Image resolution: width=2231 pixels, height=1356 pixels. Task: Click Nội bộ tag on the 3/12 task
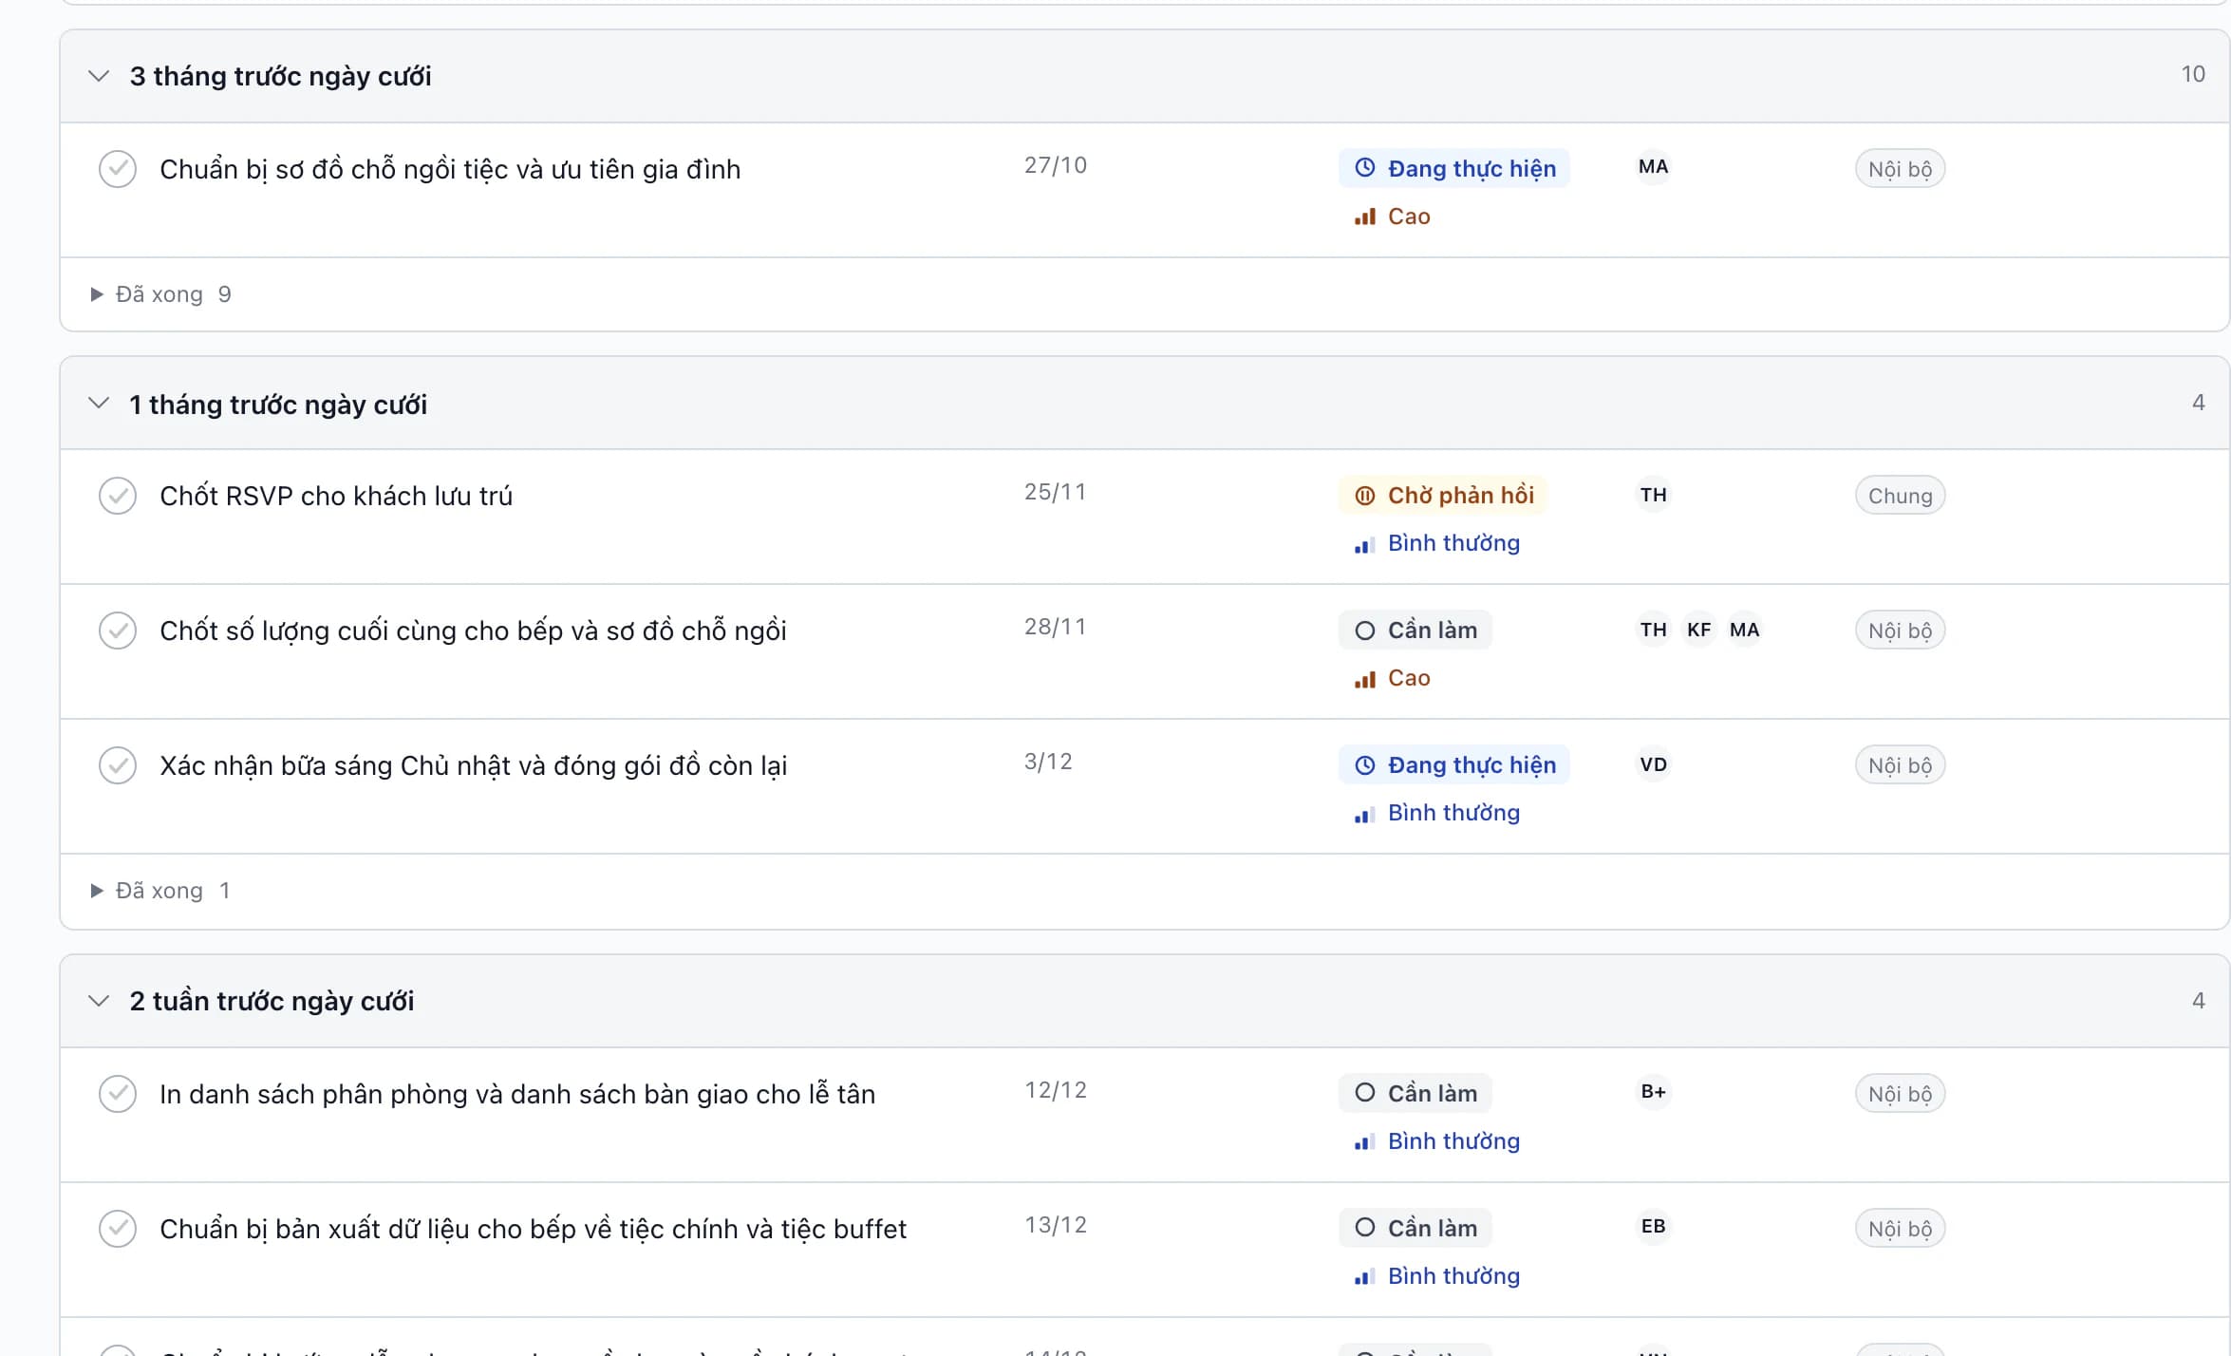[x=1900, y=765]
